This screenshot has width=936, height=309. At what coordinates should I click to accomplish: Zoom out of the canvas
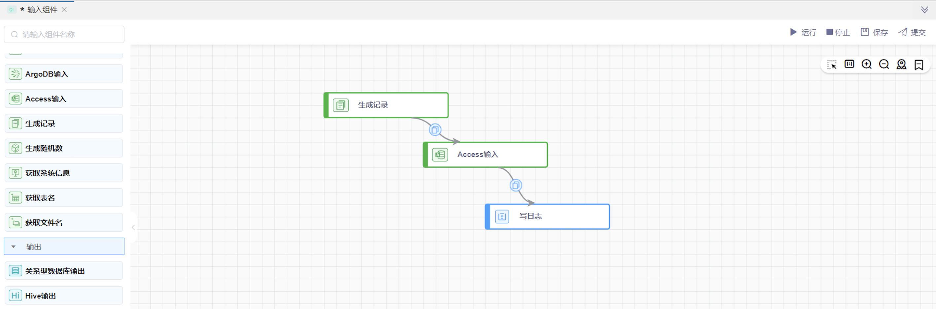(884, 65)
